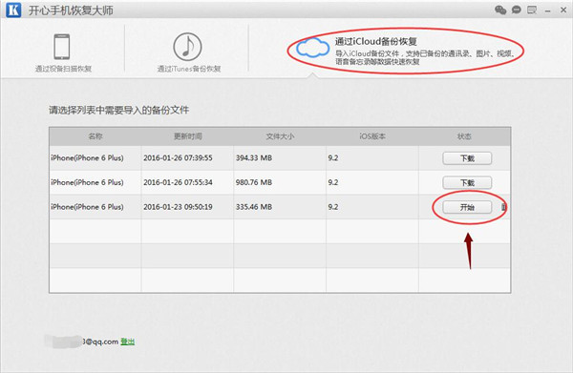Click 开始 for the 335.46 MB backup
Viewport: 573px width, 373px height.
click(467, 207)
